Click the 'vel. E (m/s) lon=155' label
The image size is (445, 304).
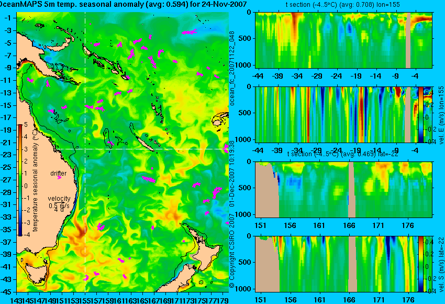pos(441,115)
